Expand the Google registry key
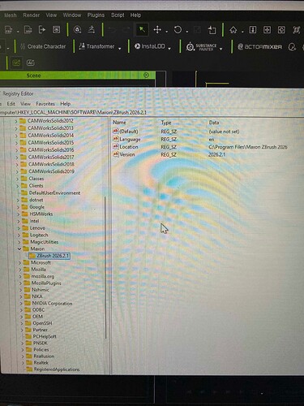The width and height of the screenshot is (304, 406). tap(18, 207)
